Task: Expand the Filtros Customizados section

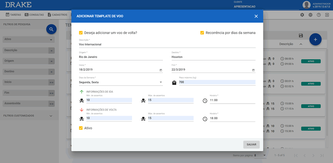Action: [x=51, y=116]
